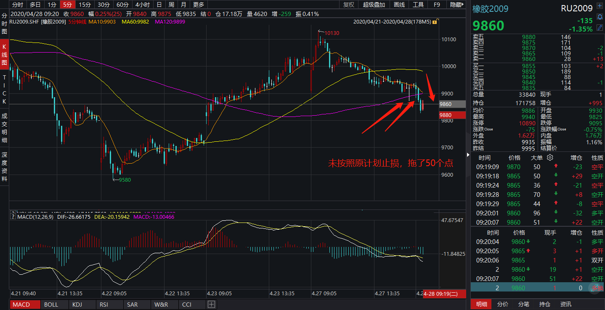Image resolution: width=605 pixels, height=310 pixels.
Task: Activate the 画线 drawing tool
Action: 399,5
